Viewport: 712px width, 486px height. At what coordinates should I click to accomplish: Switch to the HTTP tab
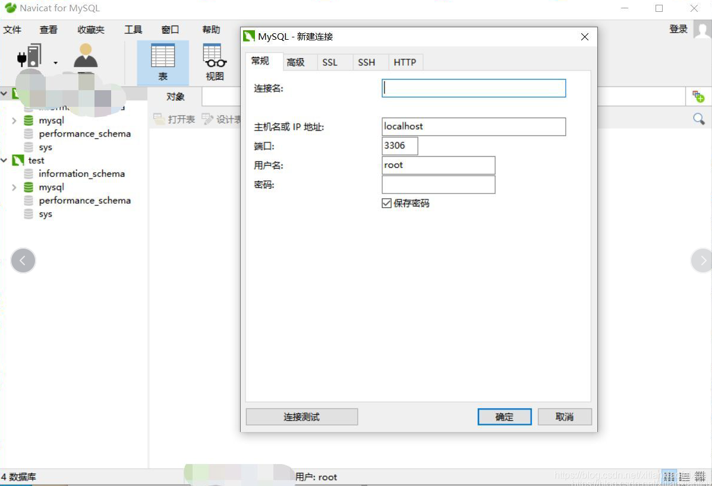pos(405,62)
